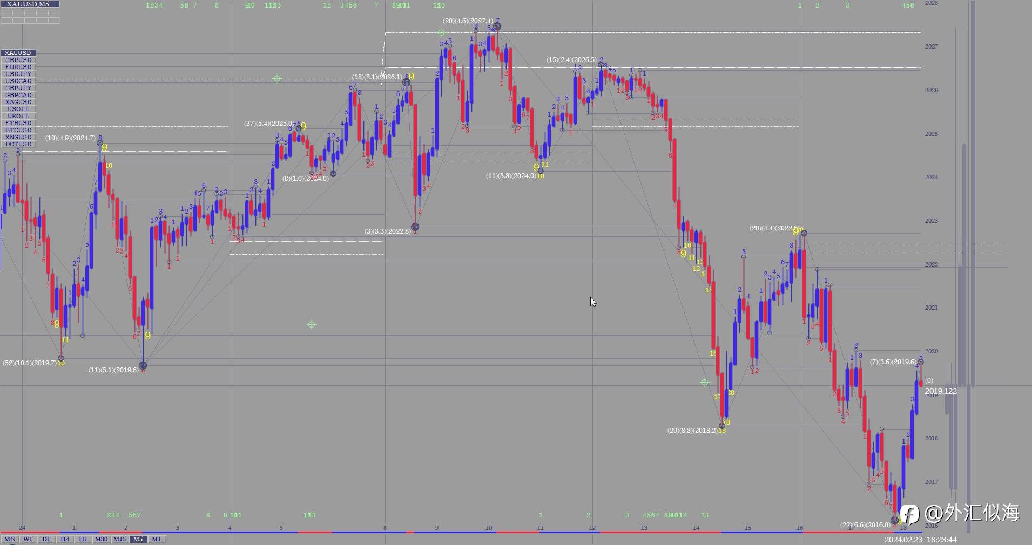Open the UKOIL symbol chart
Image resolution: width=1032 pixels, height=545 pixels.
[x=18, y=116]
